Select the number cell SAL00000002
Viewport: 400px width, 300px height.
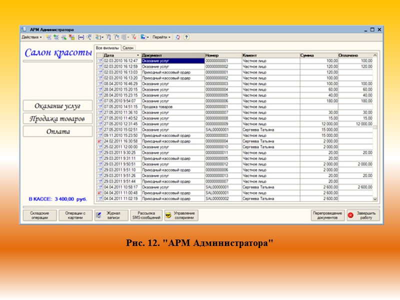pos(223,198)
